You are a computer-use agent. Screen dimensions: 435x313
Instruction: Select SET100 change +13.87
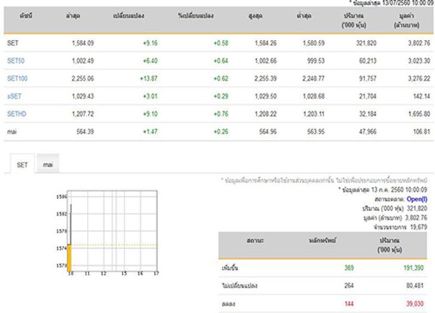[x=148, y=78]
